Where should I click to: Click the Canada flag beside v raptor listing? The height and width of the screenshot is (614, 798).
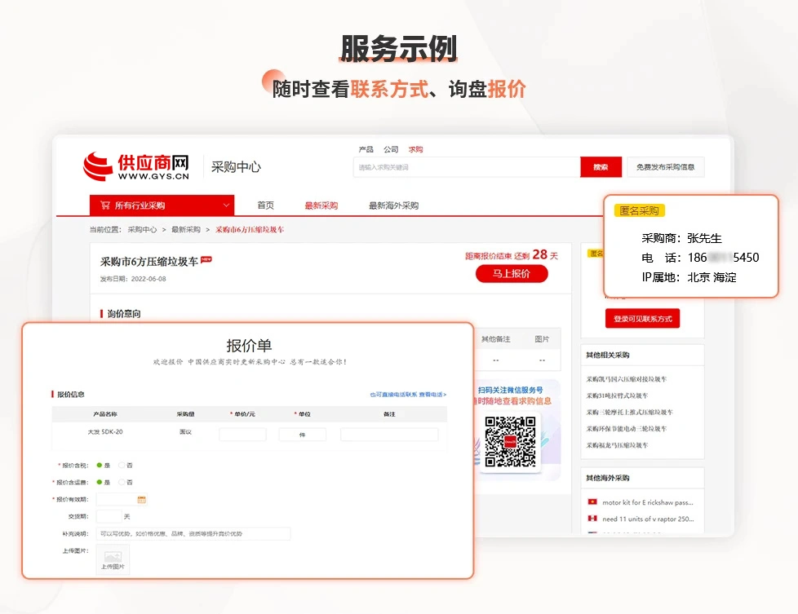coord(592,519)
